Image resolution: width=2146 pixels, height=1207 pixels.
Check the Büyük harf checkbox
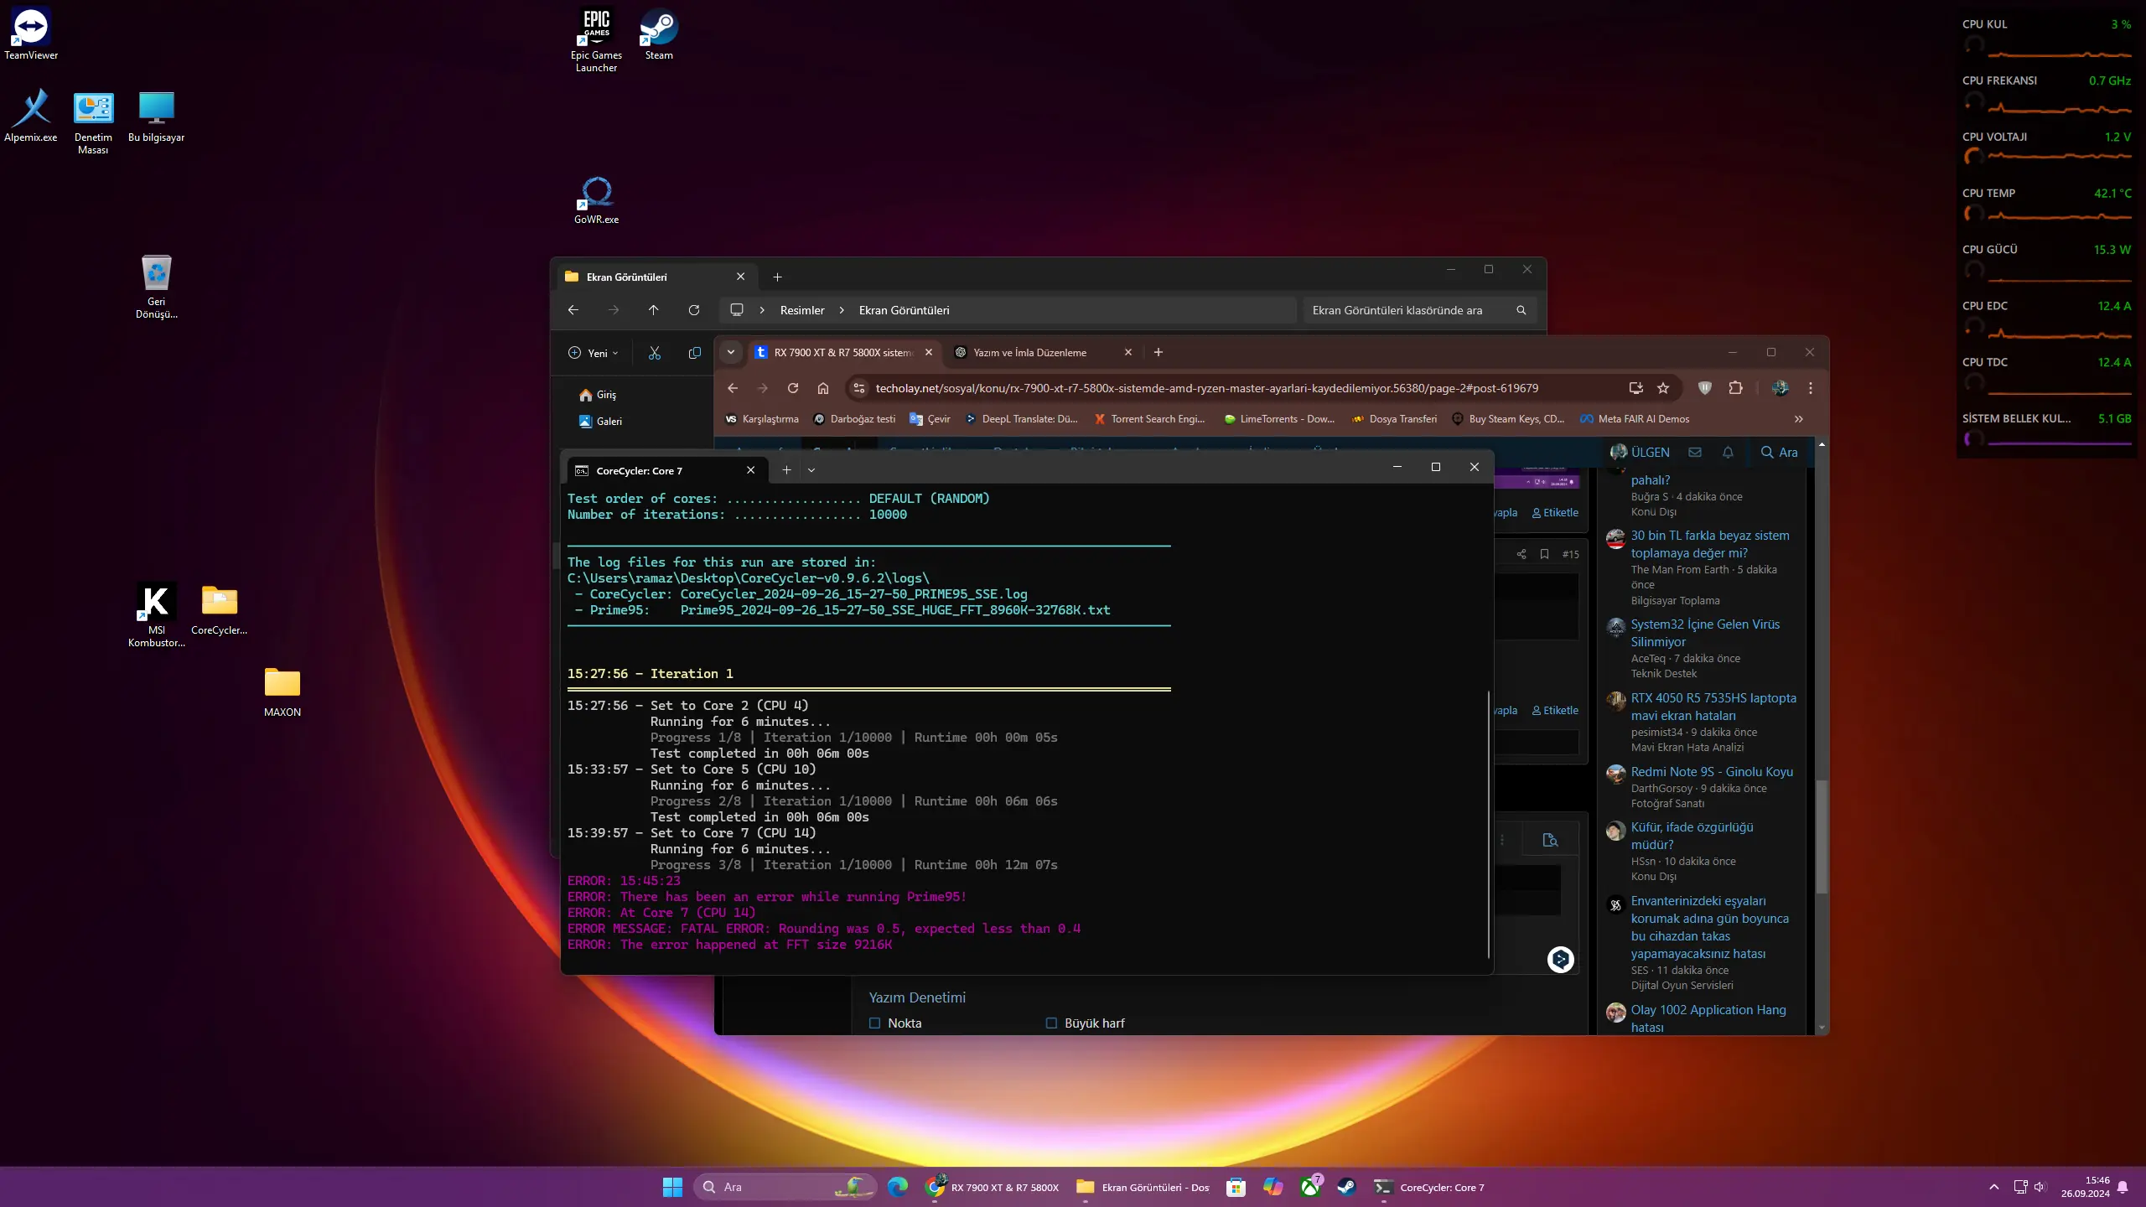tap(1051, 1023)
